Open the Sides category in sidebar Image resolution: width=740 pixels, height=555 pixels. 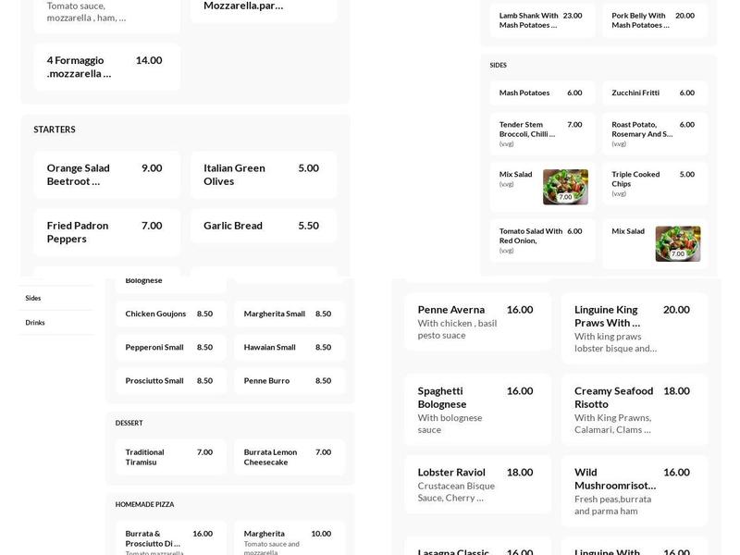tap(34, 298)
